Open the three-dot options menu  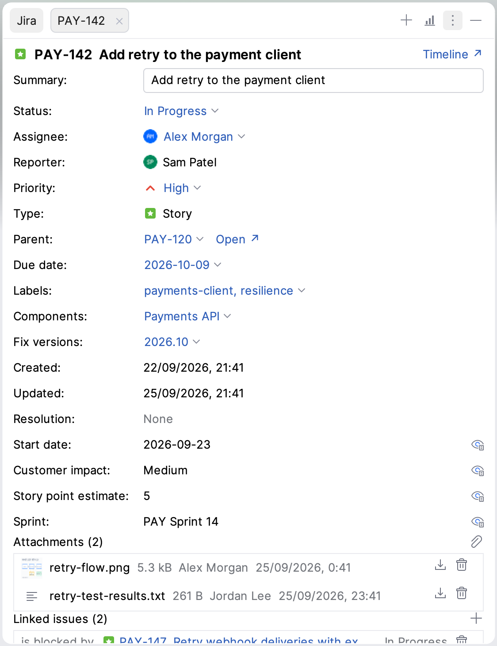452,20
